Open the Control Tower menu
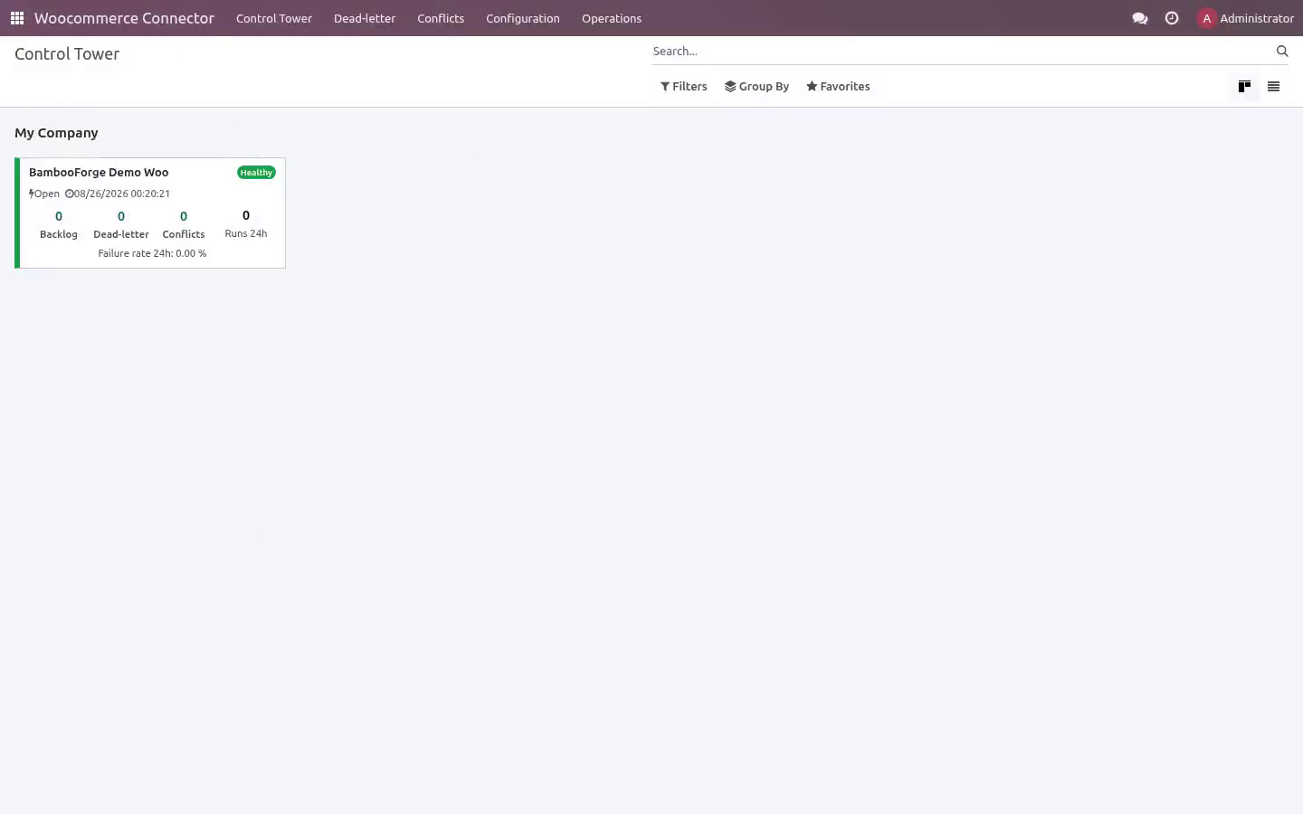The width and height of the screenshot is (1303, 814). coord(274,18)
